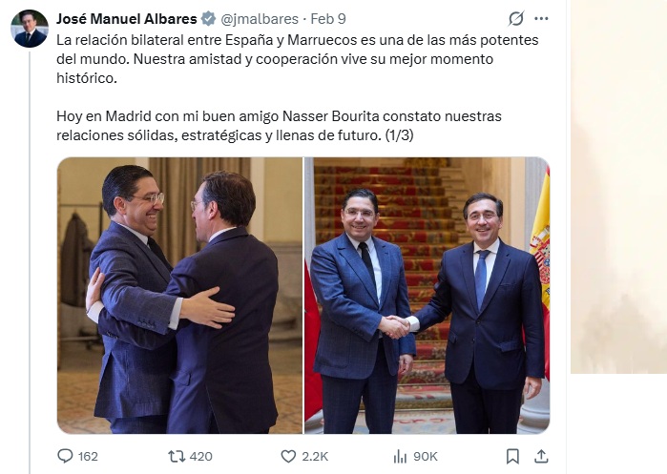Open the right photo of handshake by staircase

427,296
